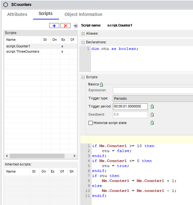Click the lock icon next to Deadband

pyautogui.click(x=152, y=115)
